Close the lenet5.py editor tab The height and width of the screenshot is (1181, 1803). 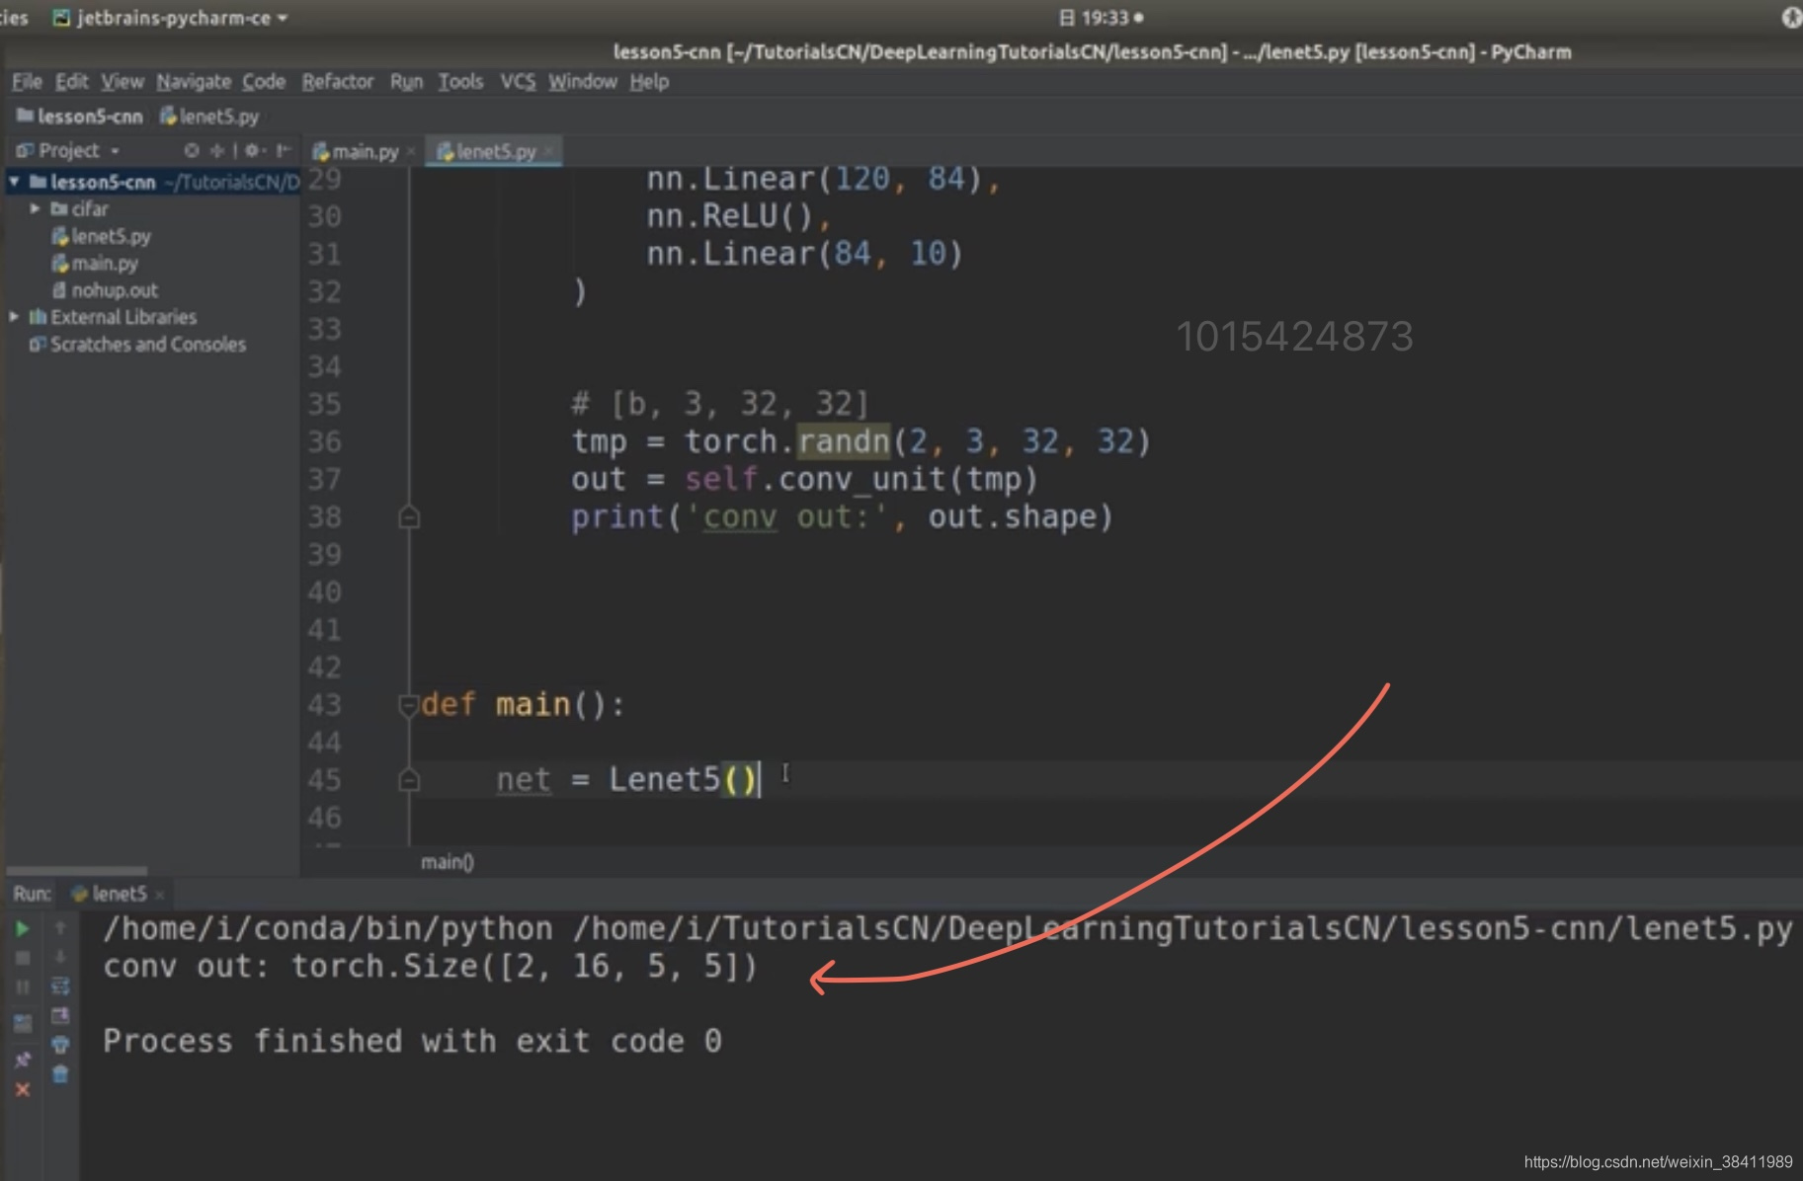[x=549, y=152]
